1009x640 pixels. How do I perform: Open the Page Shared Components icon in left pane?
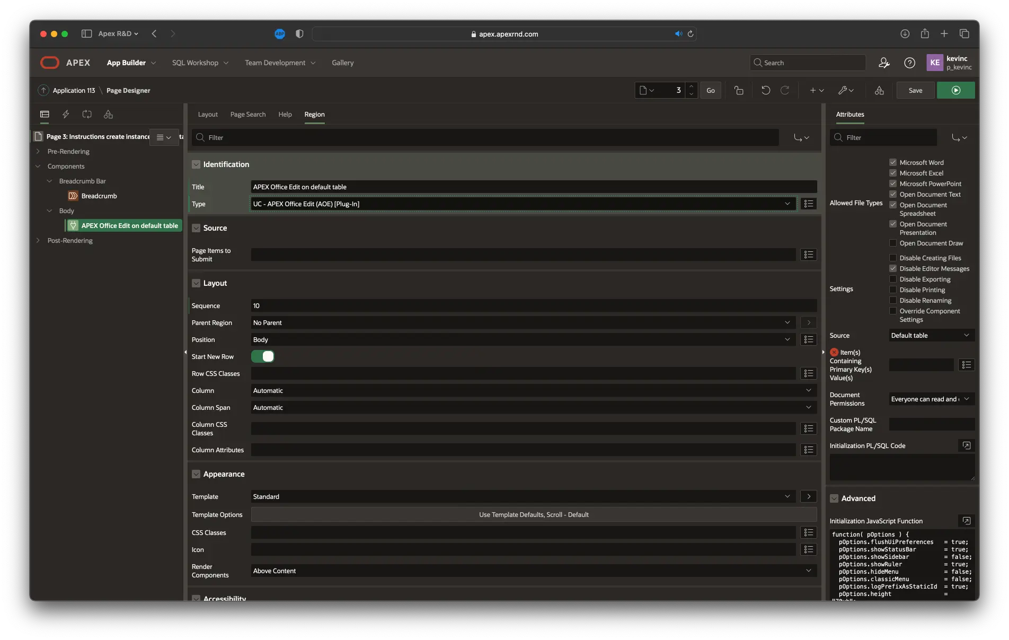tap(108, 114)
